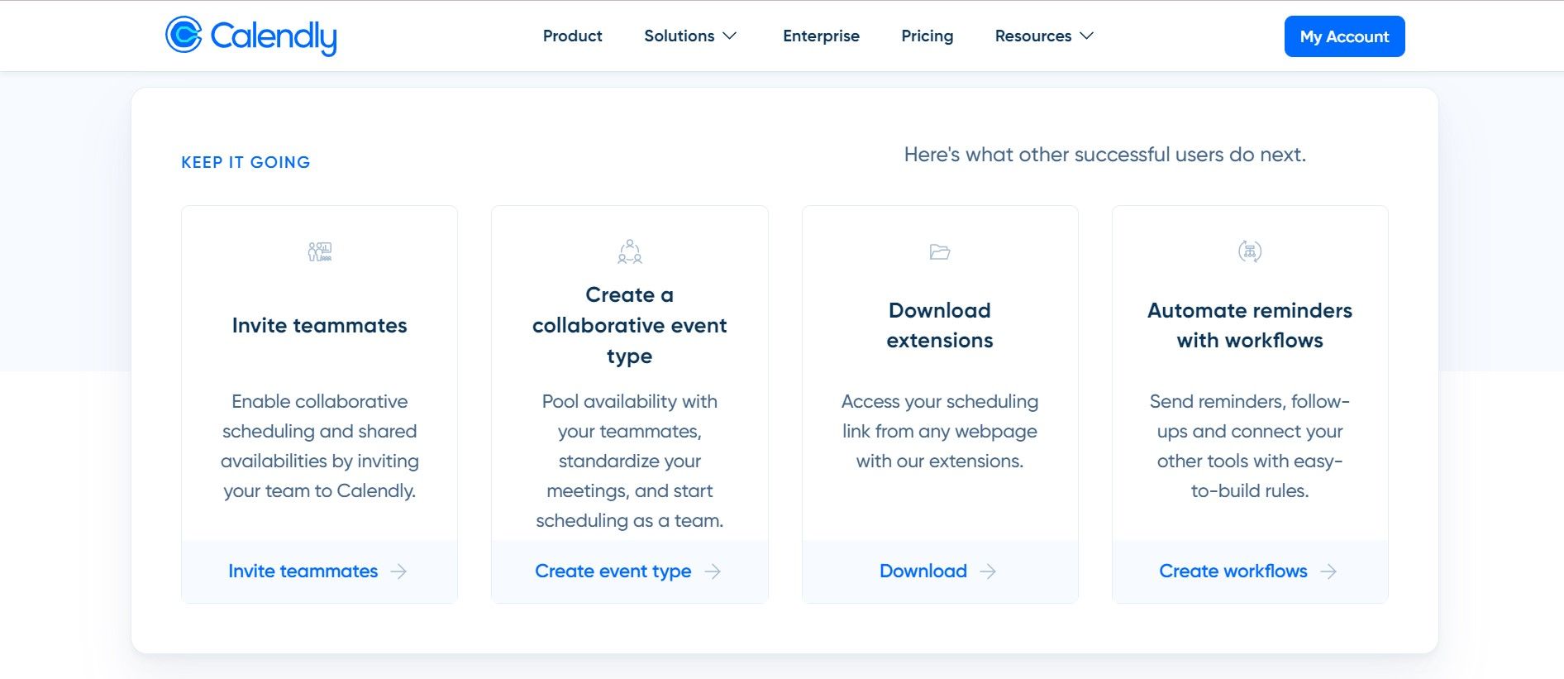Open the Pricing page
Image resolution: width=1564 pixels, height=679 pixels.
927,36
